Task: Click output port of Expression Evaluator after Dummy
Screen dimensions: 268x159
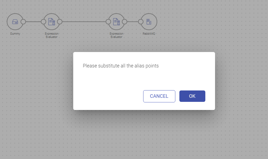Action: tap(60, 22)
